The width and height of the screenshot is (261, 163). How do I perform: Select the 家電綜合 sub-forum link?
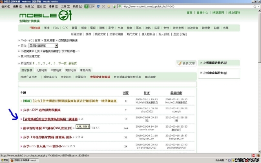(x=81, y=77)
